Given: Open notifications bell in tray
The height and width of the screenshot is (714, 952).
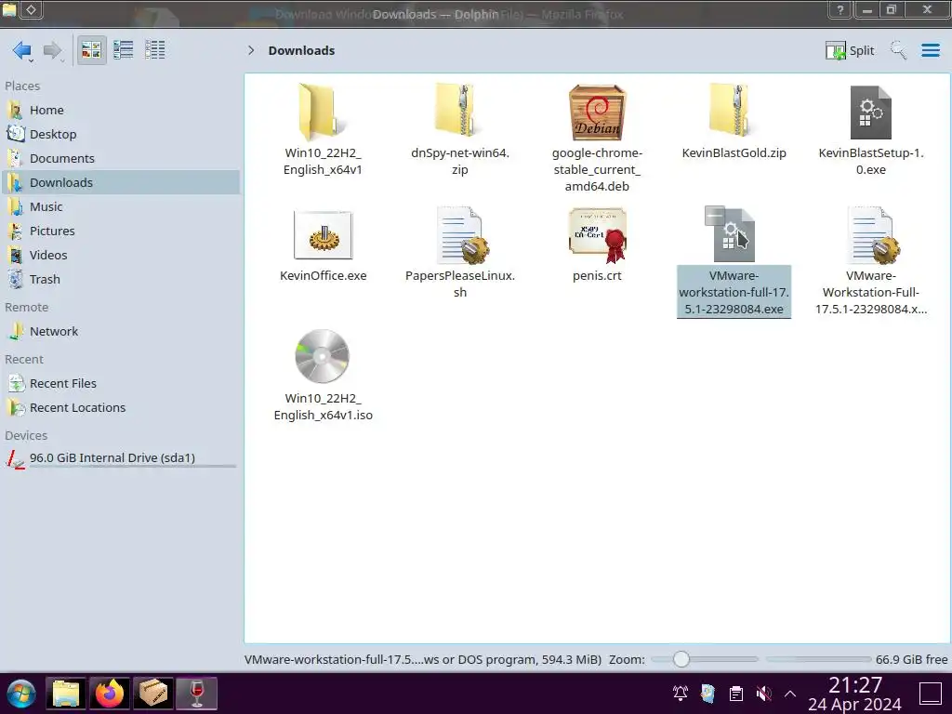Looking at the screenshot, I should pyautogui.click(x=680, y=693).
